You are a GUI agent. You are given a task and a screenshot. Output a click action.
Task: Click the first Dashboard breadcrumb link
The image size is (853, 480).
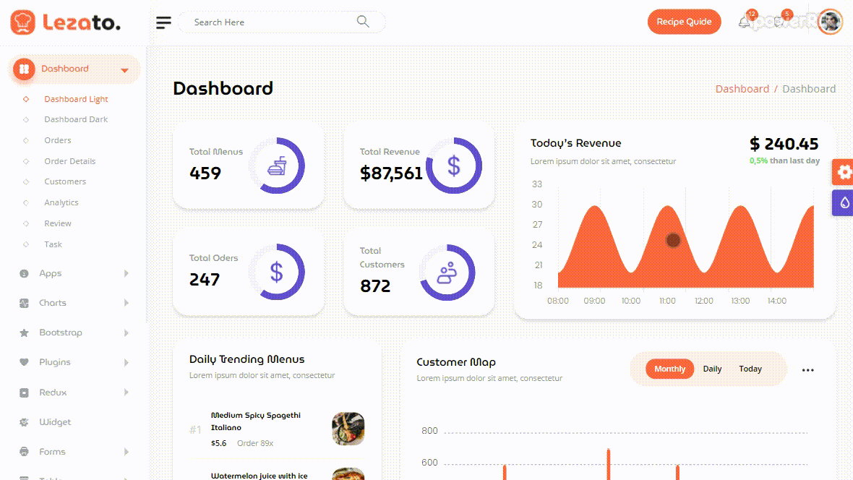[x=742, y=89]
